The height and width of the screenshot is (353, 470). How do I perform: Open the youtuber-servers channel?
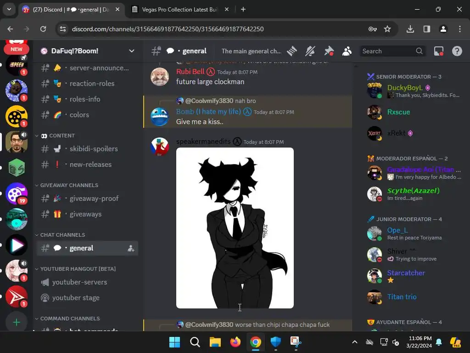pos(87,282)
